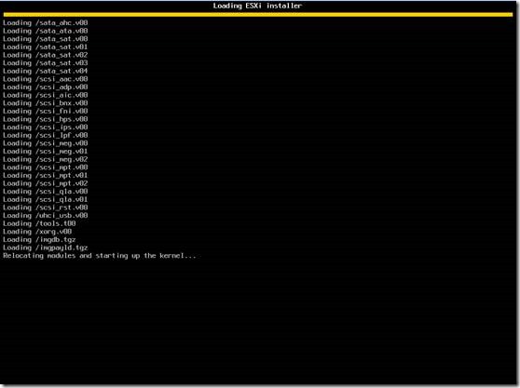Click the "Loading /scsi_ips.v00" line
Screen dimensions: 520x388
46,127
